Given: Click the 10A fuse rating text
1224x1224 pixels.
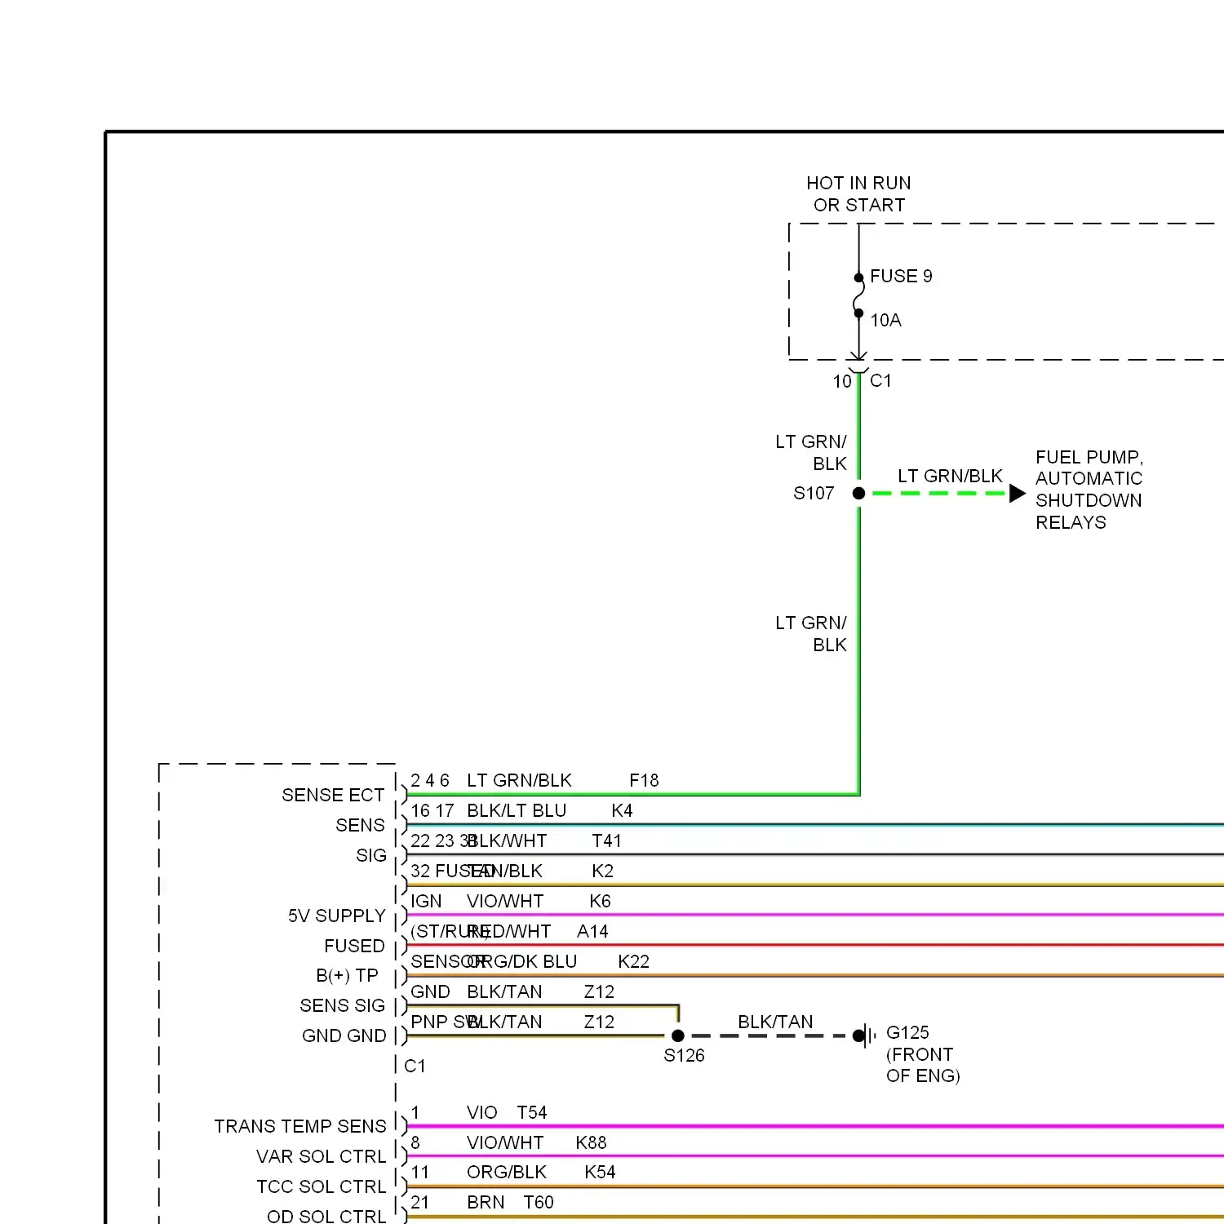Looking at the screenshot, I should click(x=885, y=320).
